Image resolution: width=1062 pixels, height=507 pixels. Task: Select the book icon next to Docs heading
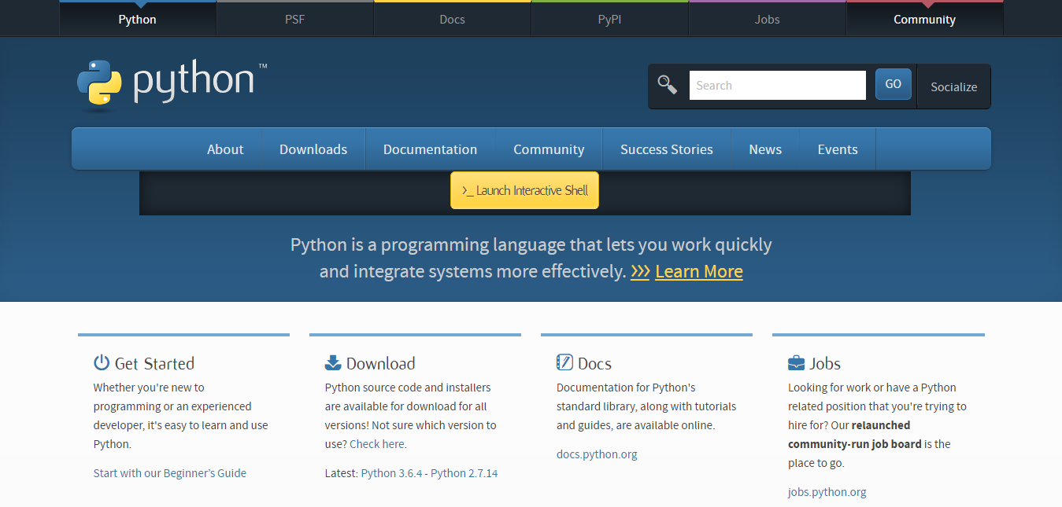564,362
